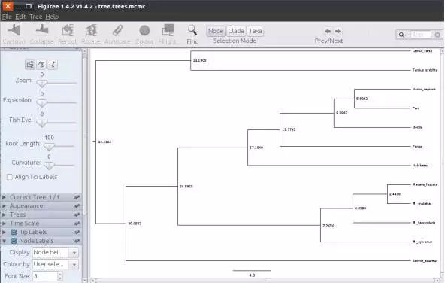Click the Rotate tool icon
Viewport: 445px width, 283px height.
(91, 30)
